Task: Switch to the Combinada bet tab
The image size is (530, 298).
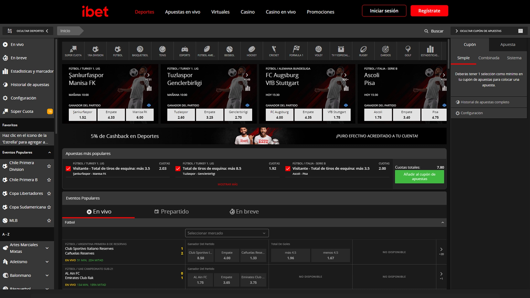Action: coord(489,58)
